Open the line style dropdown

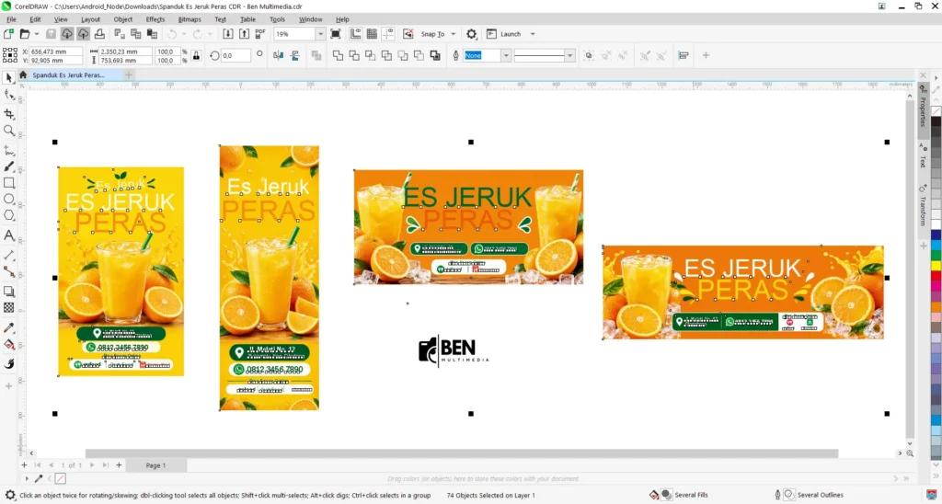click(x=569, y=55)
